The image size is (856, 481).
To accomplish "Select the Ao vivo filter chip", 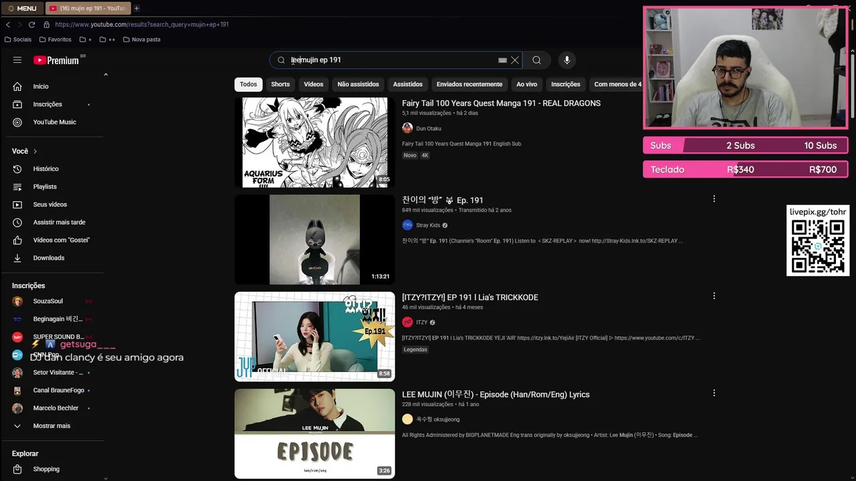I will coord(526,84).
